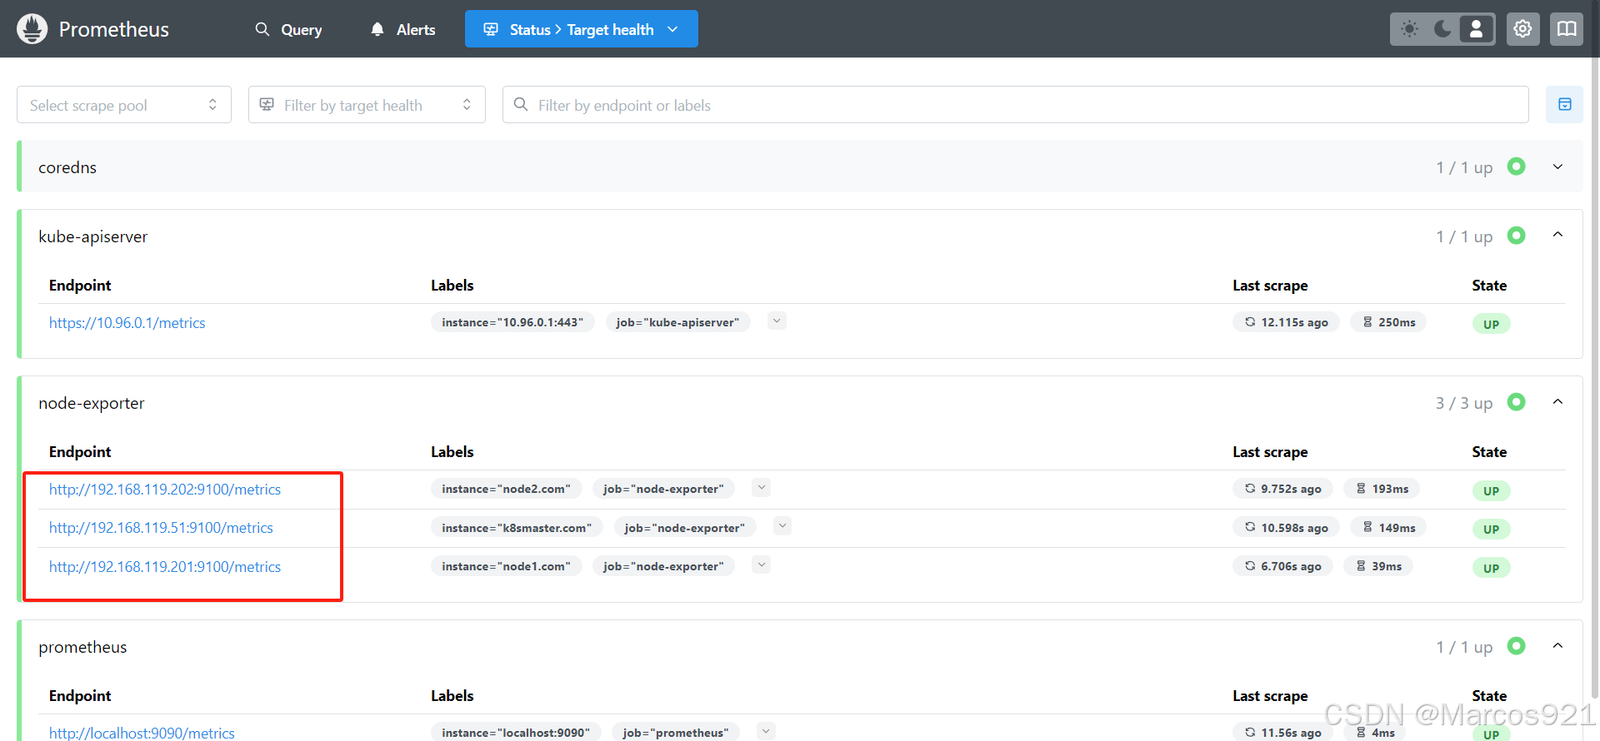
Task: Click the coredns pool title
Action: pyautogui.click(x=67, y=167)
